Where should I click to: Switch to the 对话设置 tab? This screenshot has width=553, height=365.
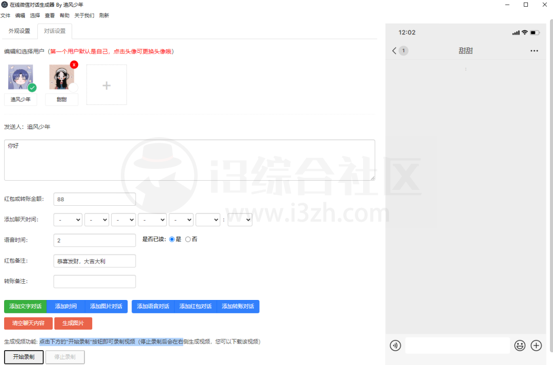pos(55,31)
